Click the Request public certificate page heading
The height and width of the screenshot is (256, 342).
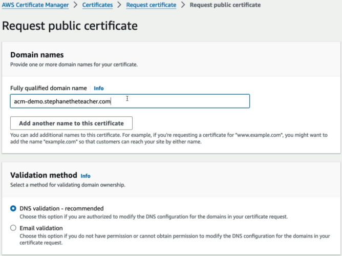(70, 26)
